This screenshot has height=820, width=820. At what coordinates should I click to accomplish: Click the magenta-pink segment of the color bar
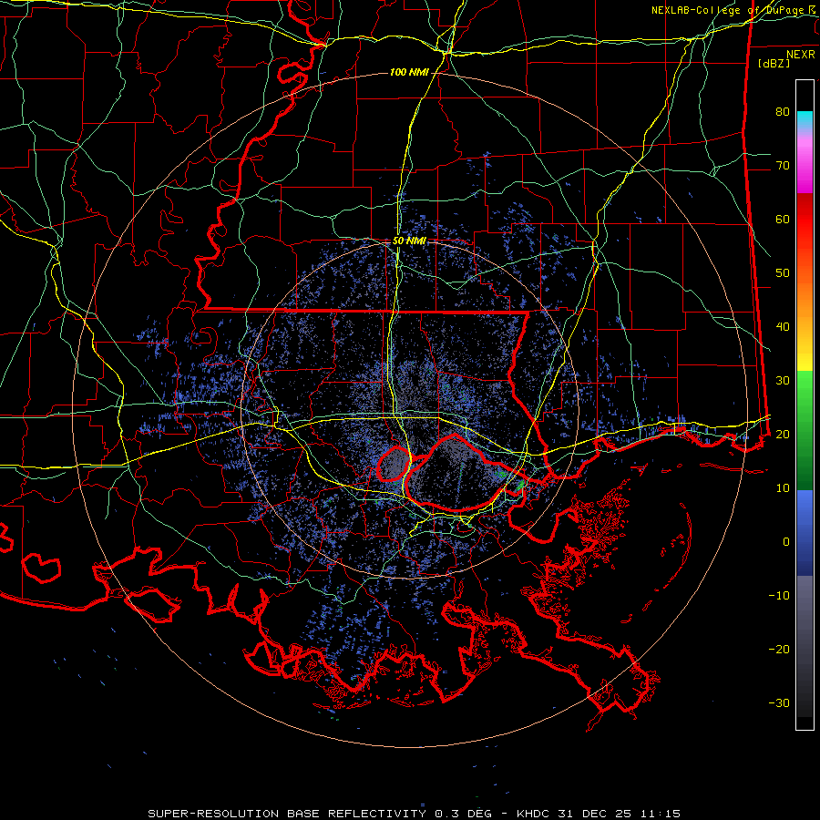coord(805,162)
